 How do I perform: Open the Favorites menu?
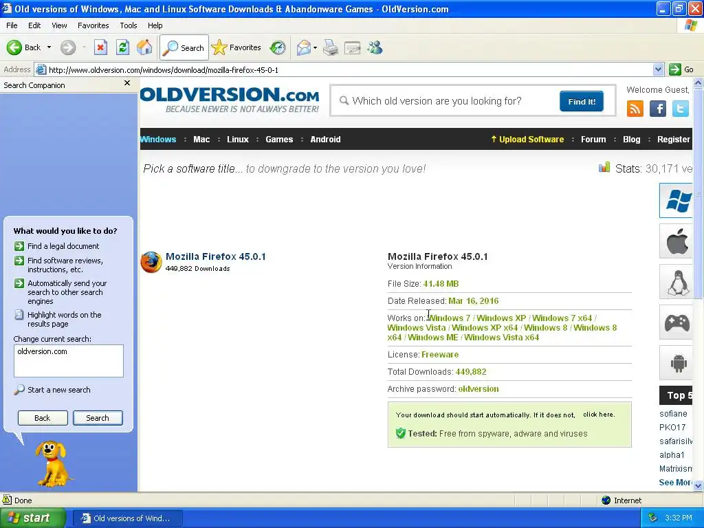point(93,25)
